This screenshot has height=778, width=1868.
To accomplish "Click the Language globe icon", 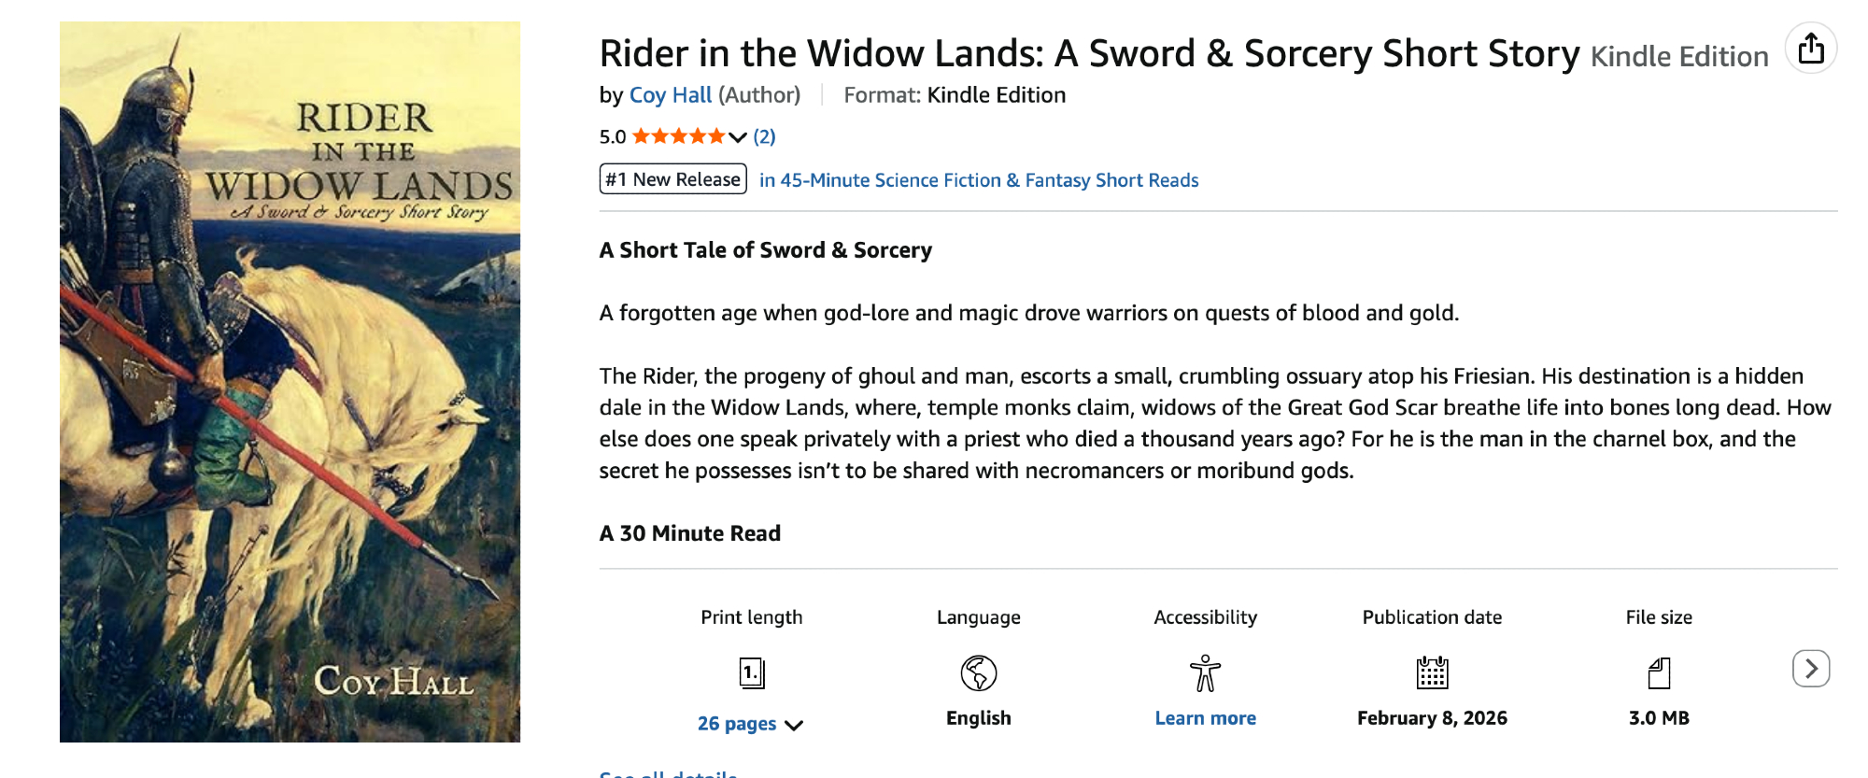I will point(978,672).
